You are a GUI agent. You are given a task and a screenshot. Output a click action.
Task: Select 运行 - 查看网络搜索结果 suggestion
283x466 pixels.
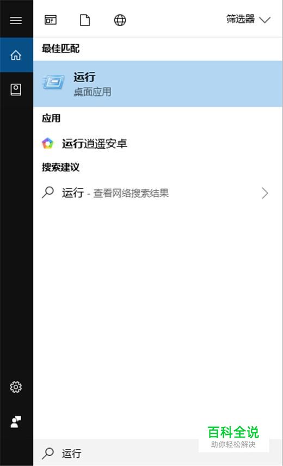click(x=158, y=193)
